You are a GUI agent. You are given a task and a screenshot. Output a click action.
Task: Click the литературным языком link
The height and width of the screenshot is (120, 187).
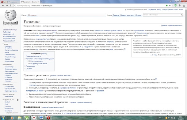pos(114,30)
